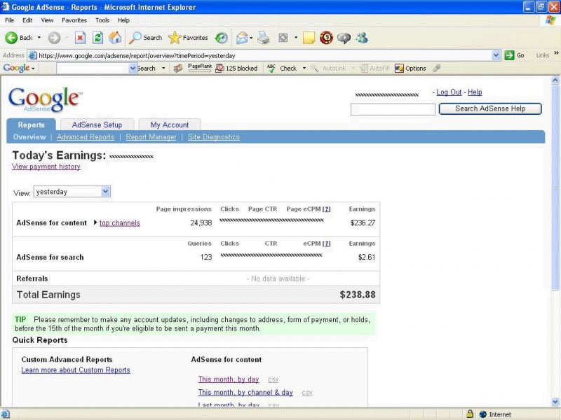The image size is (561, 420).
Task: Open View payment history link
Action: click(x=46, y=167)
